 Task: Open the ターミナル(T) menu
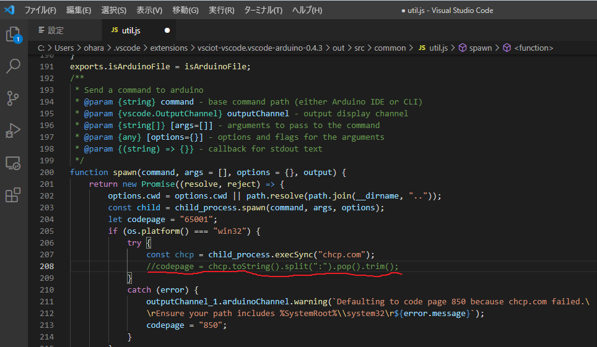pyautogui.click(x=263, y=11)
